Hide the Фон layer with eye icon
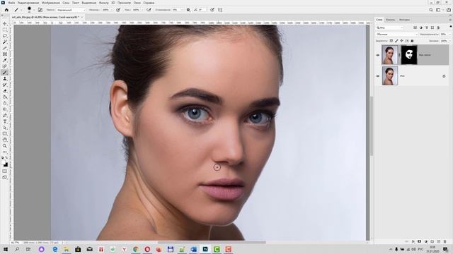The height and width of the screenshot is (254, 453). coord(378,76)
